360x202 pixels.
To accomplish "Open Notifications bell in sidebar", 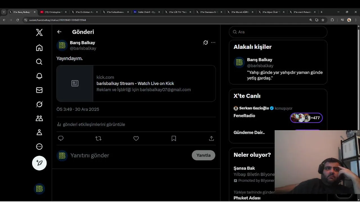I will tap(39, 76).
